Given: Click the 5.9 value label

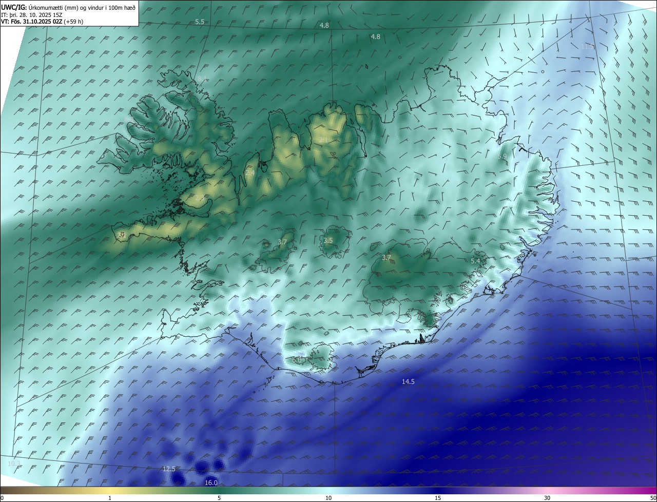Looking at the screenshot, I should 502,157.
